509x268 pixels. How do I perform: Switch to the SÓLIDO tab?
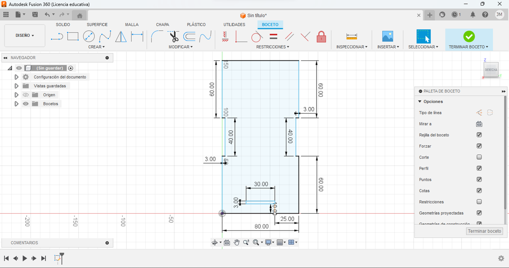(63, 25)
